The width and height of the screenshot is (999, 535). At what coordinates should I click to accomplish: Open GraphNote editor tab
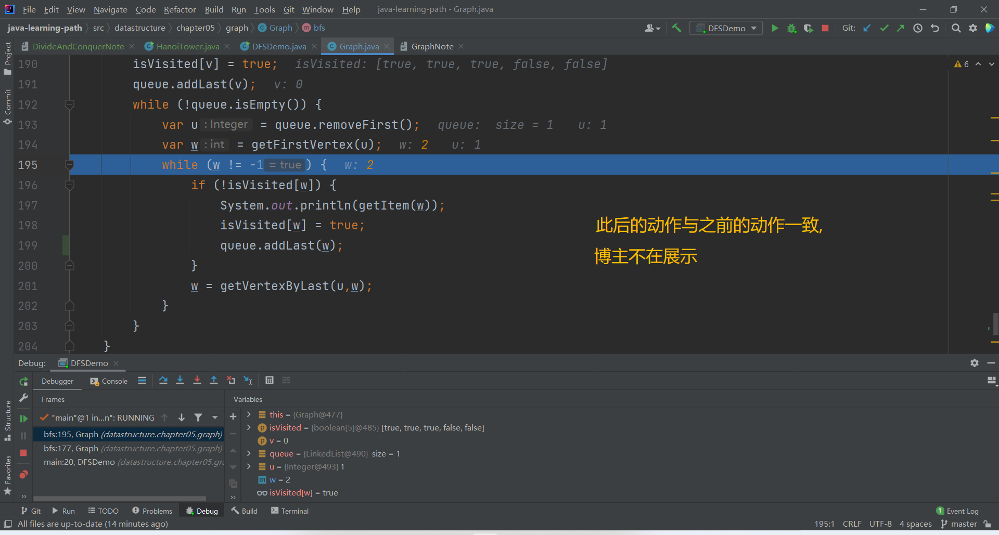pos(432,46)
